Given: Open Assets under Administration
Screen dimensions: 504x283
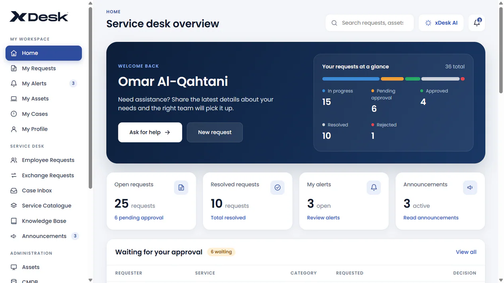Looking at the screenshot, I should 44,267.
